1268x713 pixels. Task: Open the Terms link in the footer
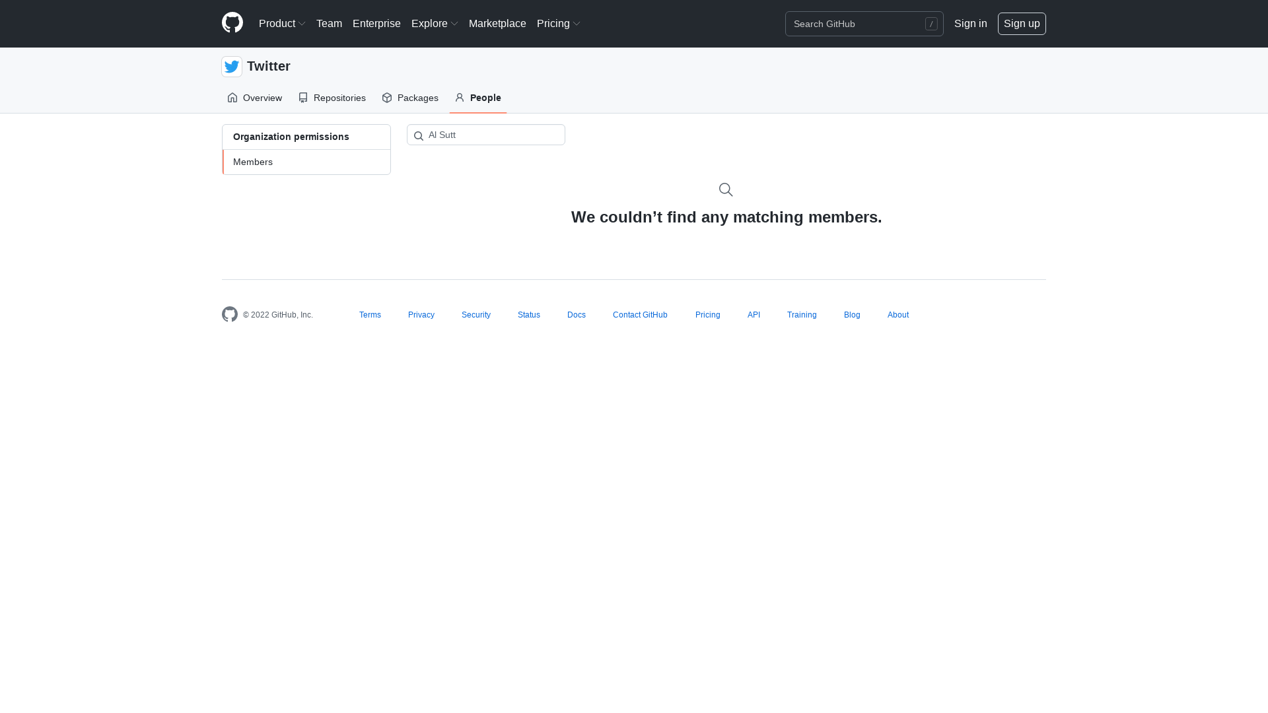coord(370,314)
